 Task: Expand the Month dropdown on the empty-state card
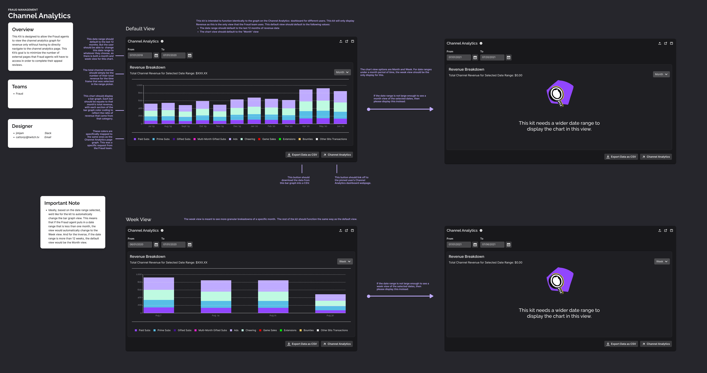pyautogui.click(x=661, y=74)
